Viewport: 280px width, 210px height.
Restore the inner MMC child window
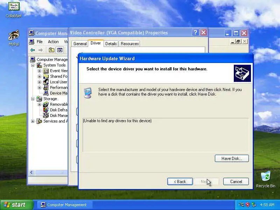point(238,42)
